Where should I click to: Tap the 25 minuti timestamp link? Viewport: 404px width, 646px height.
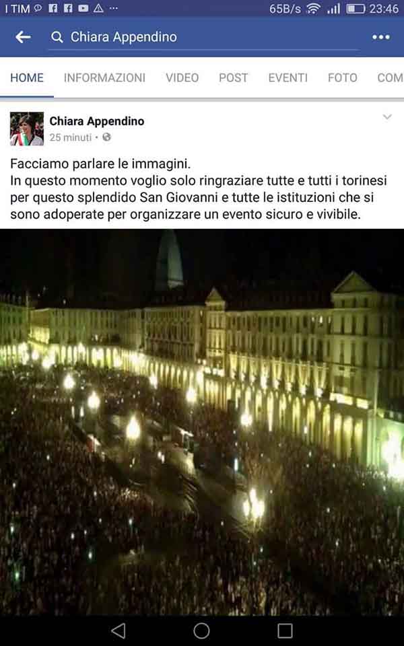pos(71,137)
